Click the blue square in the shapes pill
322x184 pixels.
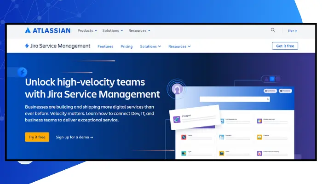[272, 79]
